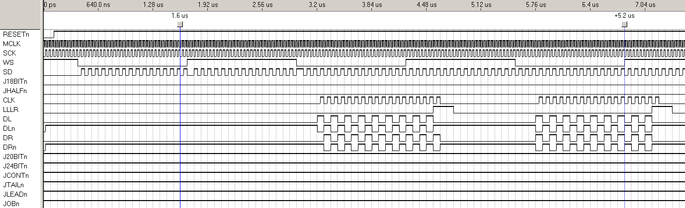The image size is (685, 208).
Task: Click the 1.28 us time ruler label
Action: tap(153, 5)
